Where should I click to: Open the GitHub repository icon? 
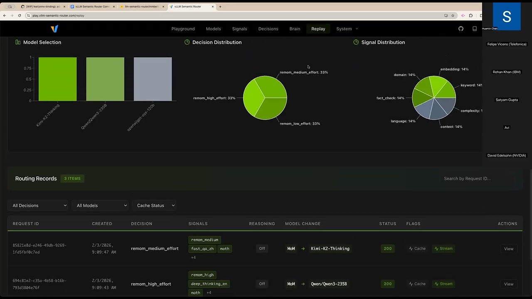coord(461,29)
